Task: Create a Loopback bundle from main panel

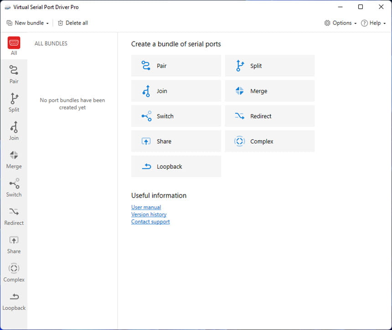Action: (176, 167)
